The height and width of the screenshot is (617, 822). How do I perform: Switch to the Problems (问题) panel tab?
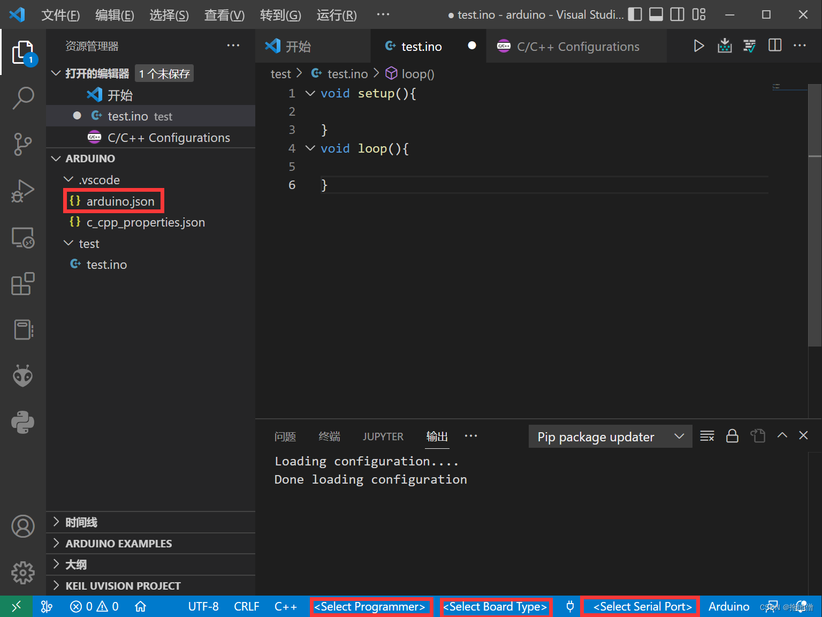click(285, 437)
